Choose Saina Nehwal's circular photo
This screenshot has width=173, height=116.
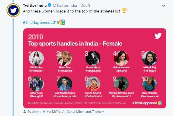click(121, 58)
